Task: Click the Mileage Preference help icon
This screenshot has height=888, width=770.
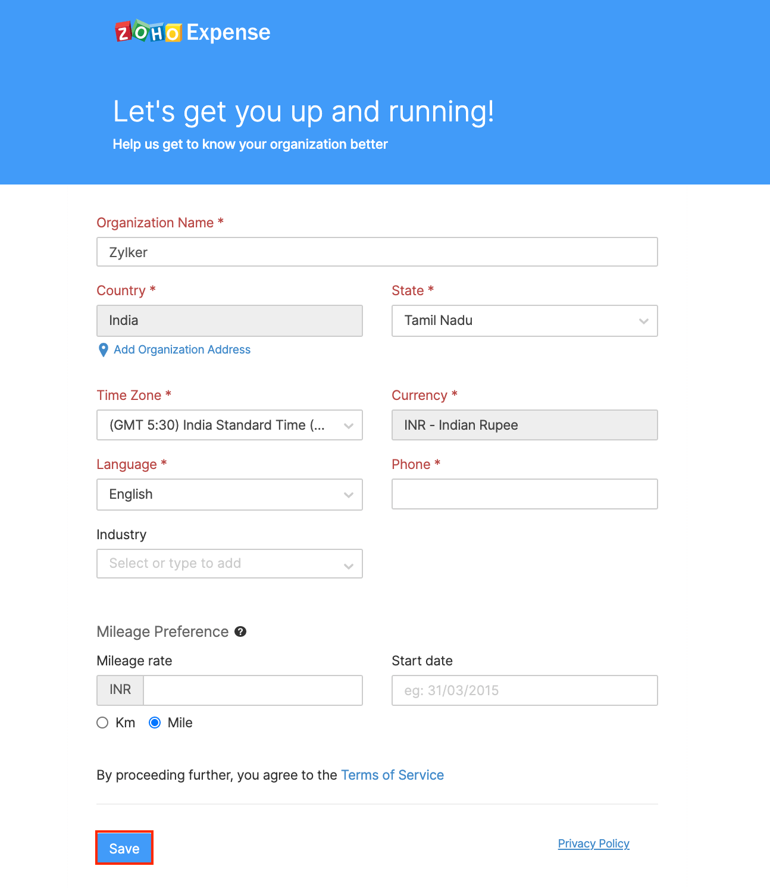Action: point(240,631)
